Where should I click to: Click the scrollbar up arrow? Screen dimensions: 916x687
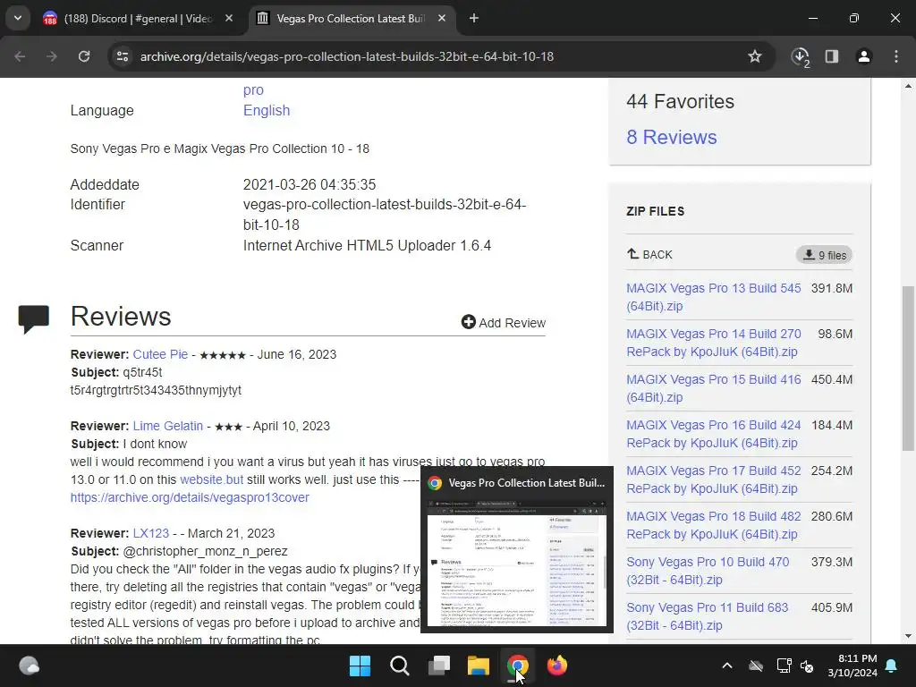[x=908, y=86]
